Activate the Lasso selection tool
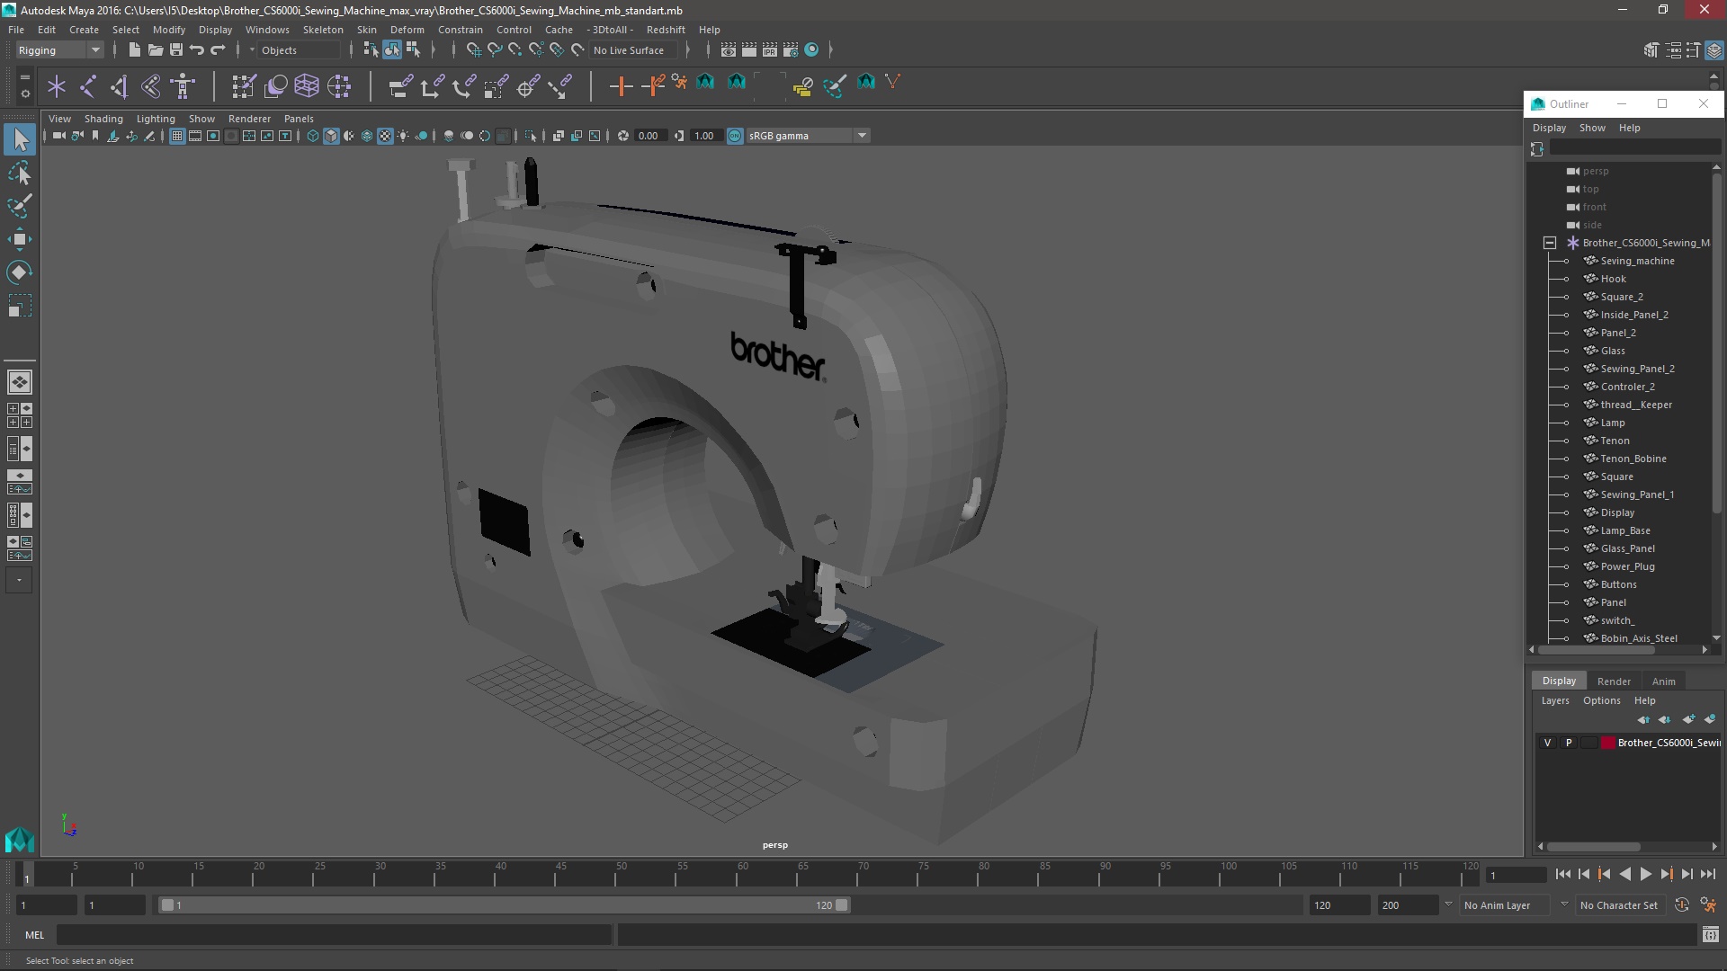Screen dimensions: 1727x971 click(20, 173)
